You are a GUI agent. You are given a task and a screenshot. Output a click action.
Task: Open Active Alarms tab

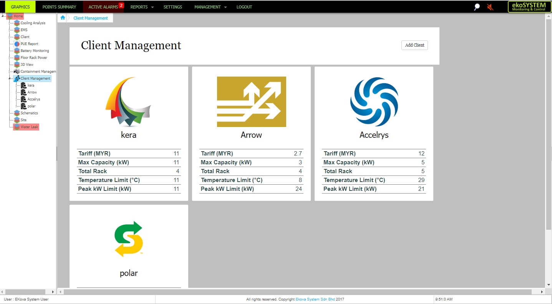103,7
